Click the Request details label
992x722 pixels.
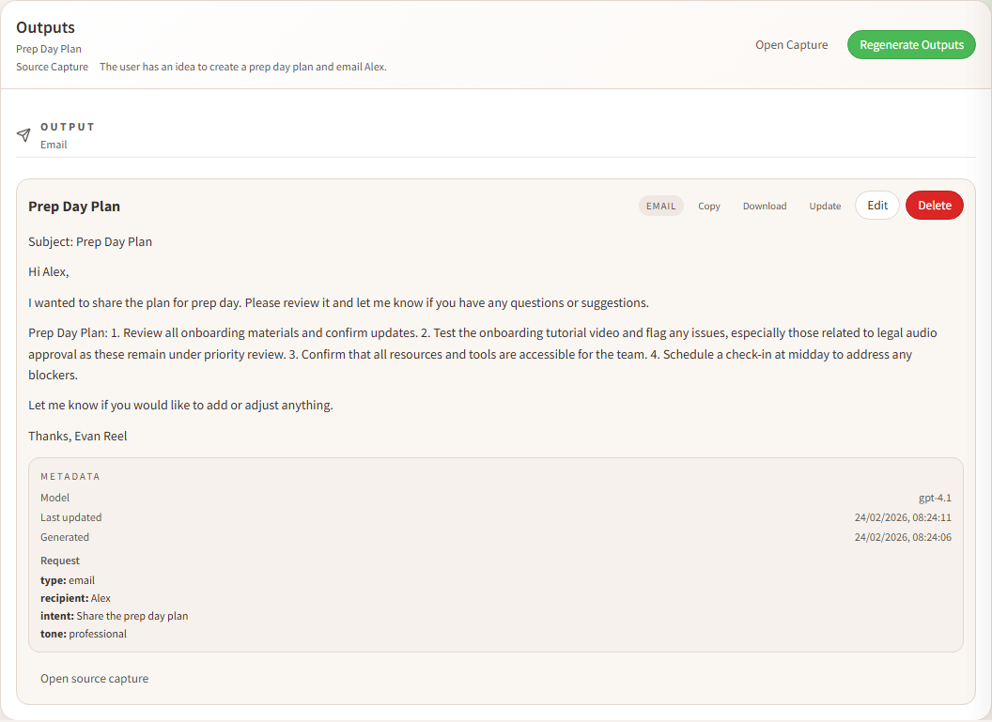(59, 560)
